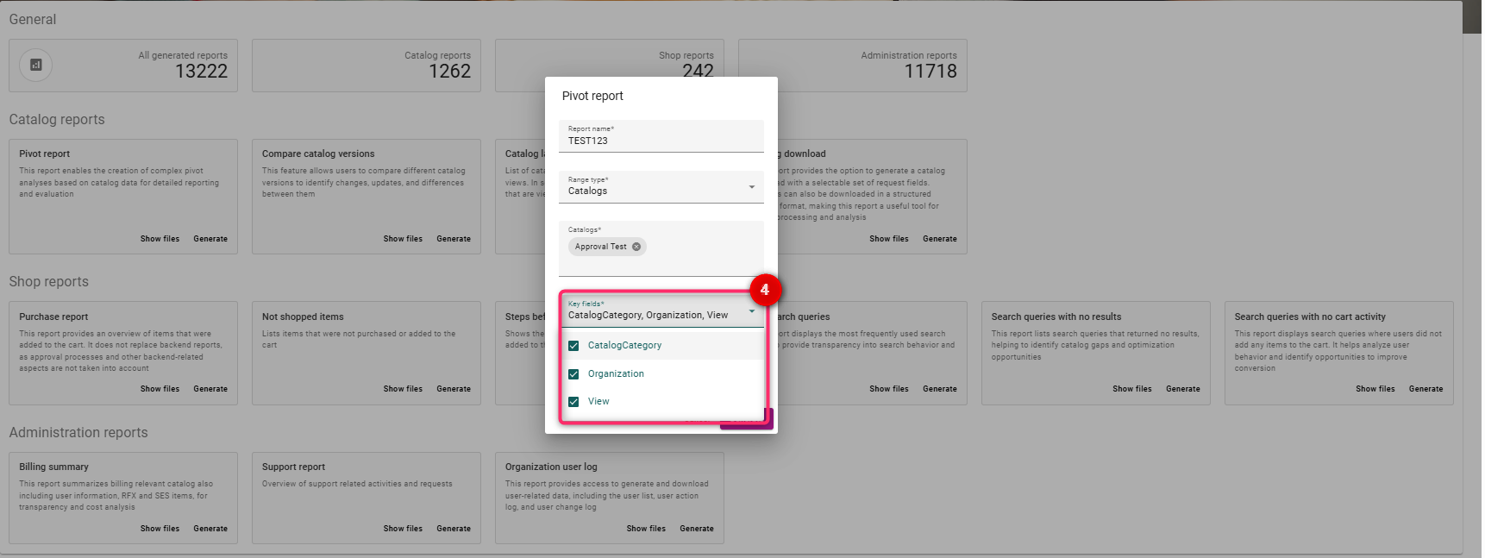Image resolution: width=1485 pixels, height=558 pixels.
Task: Uncheck the Organization checkbox
Action: point(573,374)
